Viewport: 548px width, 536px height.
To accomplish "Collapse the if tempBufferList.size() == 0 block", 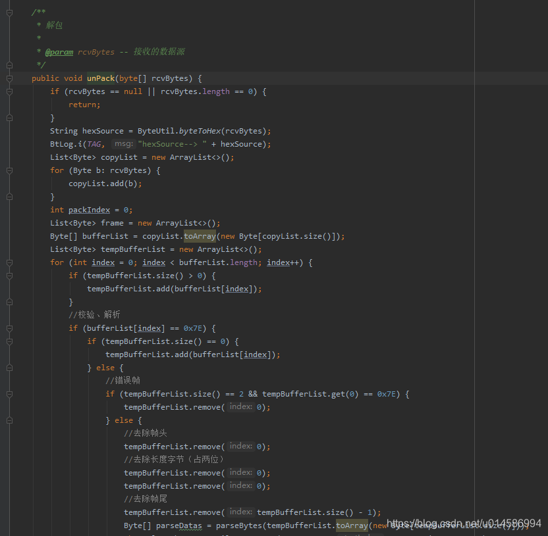I will click(10, 341).
